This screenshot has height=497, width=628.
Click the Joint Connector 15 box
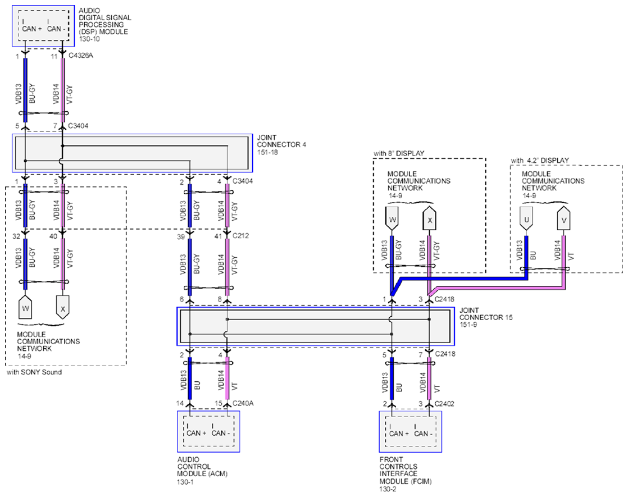tap(316, 326)
